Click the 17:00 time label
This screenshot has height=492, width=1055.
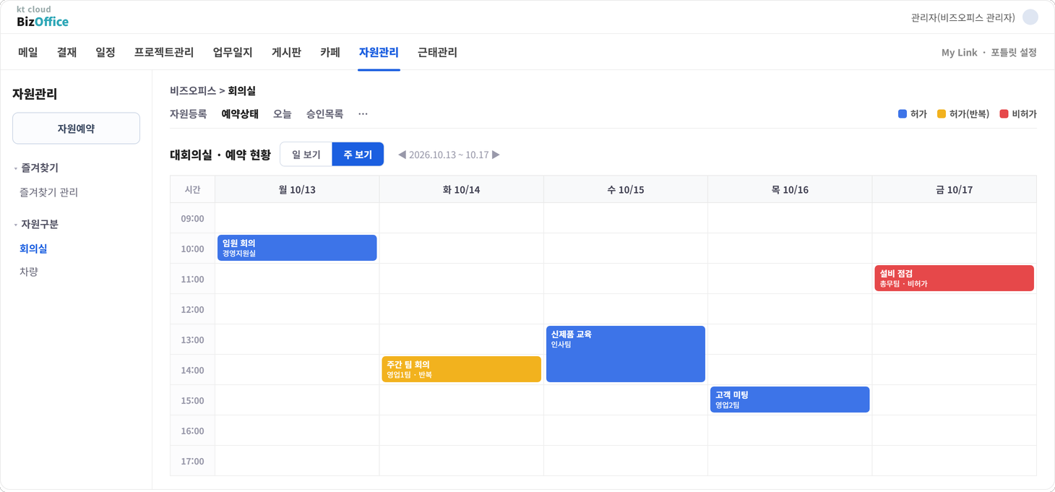click(192, 461)
